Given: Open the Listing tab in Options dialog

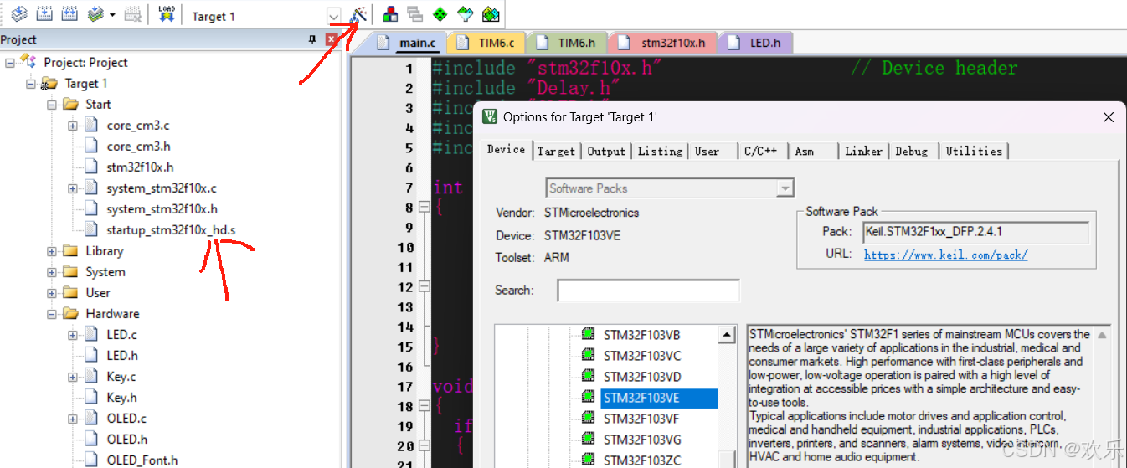Looking at the screenshot, I should [x=660, y=151].
